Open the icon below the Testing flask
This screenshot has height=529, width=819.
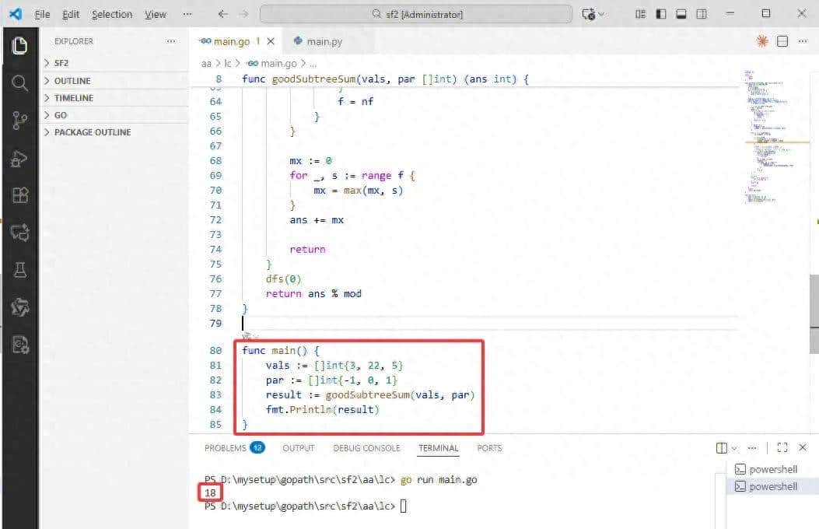point(19,307)
